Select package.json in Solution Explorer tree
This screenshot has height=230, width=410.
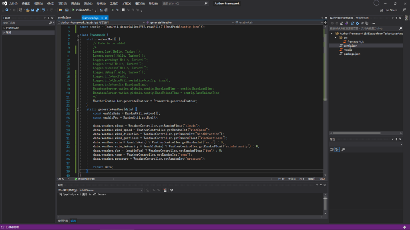click(x=352, y=54)
